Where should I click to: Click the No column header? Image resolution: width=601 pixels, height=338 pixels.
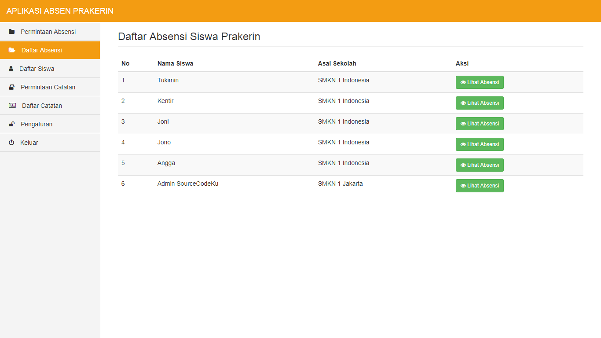pyautogui.click(x=125, y=63)
